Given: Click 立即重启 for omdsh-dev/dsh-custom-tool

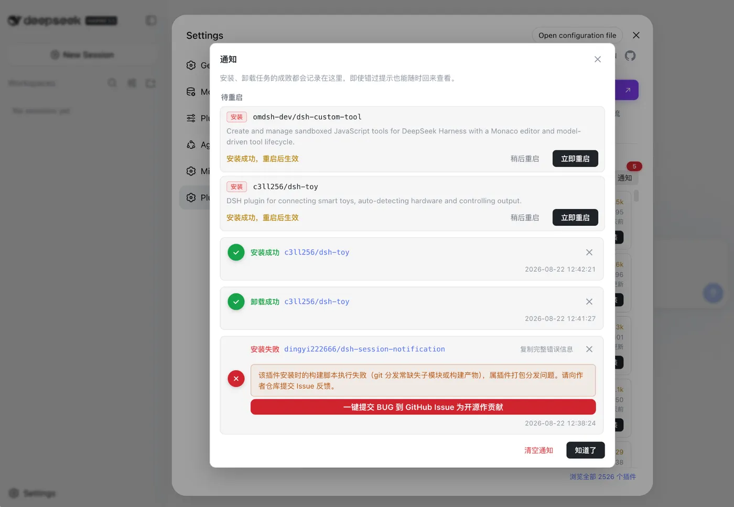Looking at the screenshot, I should point(575,159).
